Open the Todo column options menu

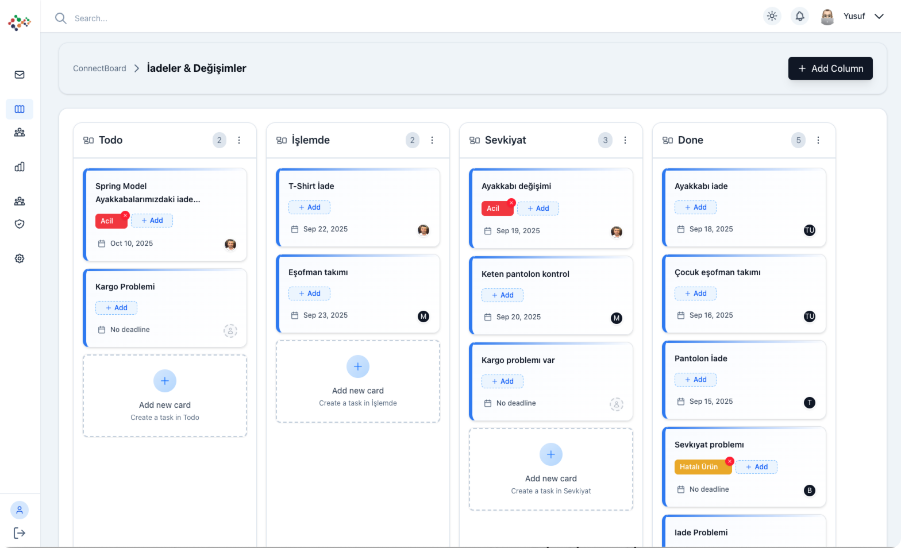[239, 140]
